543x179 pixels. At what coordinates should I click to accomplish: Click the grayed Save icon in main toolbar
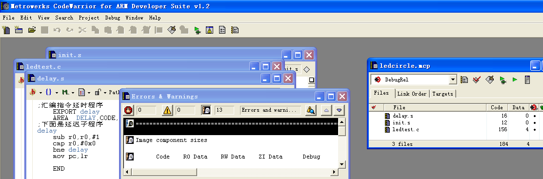(x=44, y=30)
